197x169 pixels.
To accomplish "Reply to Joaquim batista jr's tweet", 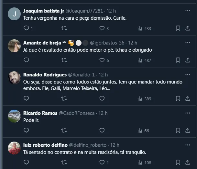I will [x=27, y=28].
